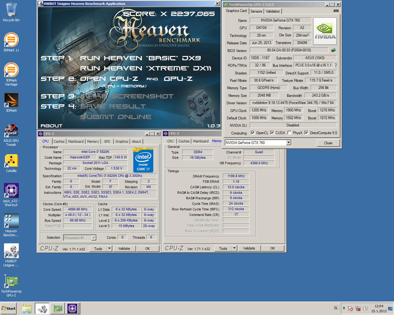The width and height of the screenshot is (394, 315).
Task: Open the SPD tab in left CPU-Z window
Action: [107, 142]
